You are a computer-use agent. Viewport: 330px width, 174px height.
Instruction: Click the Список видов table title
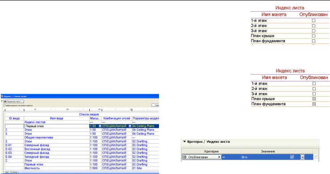coord(89,115)
